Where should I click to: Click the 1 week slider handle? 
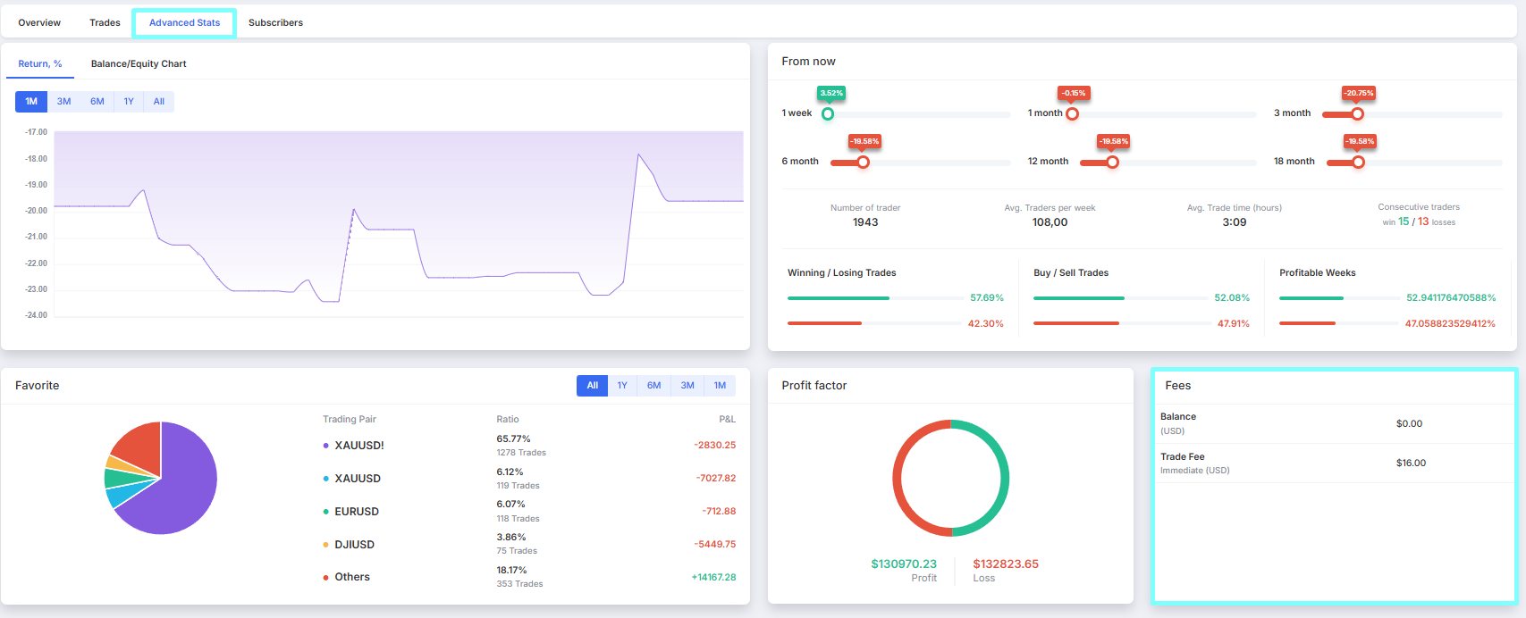pos(828,114)
